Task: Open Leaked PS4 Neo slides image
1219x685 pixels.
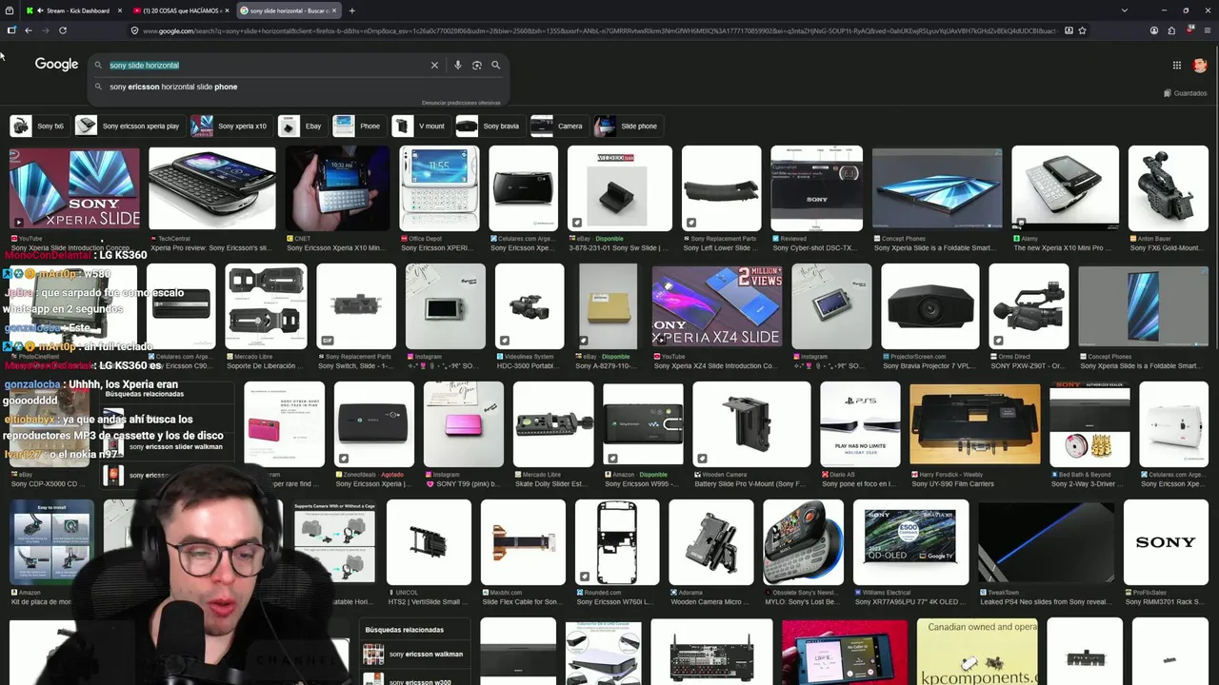Action: click(x=1046, y=542)
